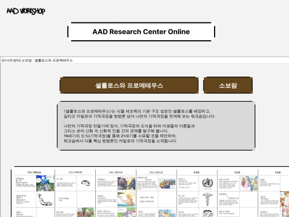Screen dimensions: 289x217
Task: Click the page title 리서치센터 소보람 text
Action: (x=37, y=61)
